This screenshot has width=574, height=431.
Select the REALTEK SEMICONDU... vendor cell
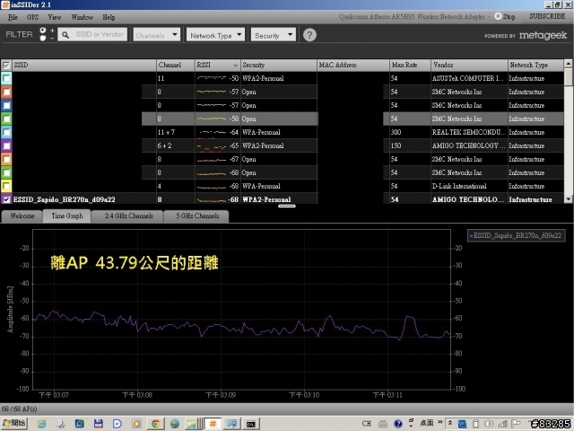469,132
